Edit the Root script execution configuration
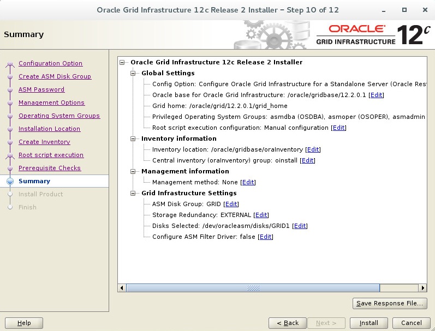 [x=338, y=128]
